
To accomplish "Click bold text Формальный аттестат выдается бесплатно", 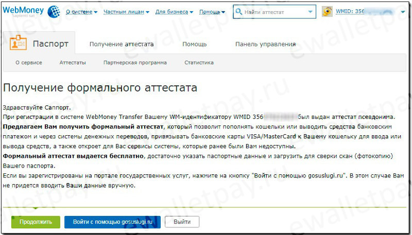I will click(x=73, y=156).
